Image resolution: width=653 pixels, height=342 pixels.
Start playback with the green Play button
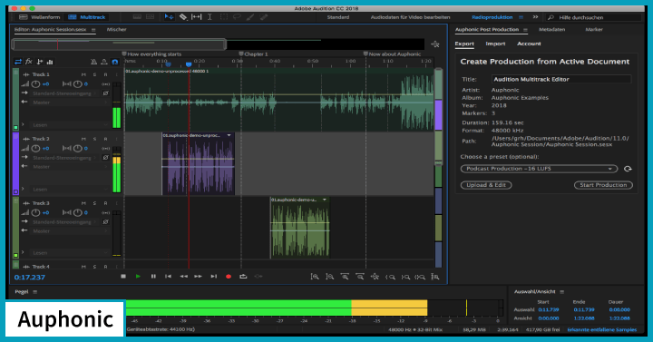click(x=138, y=276)
